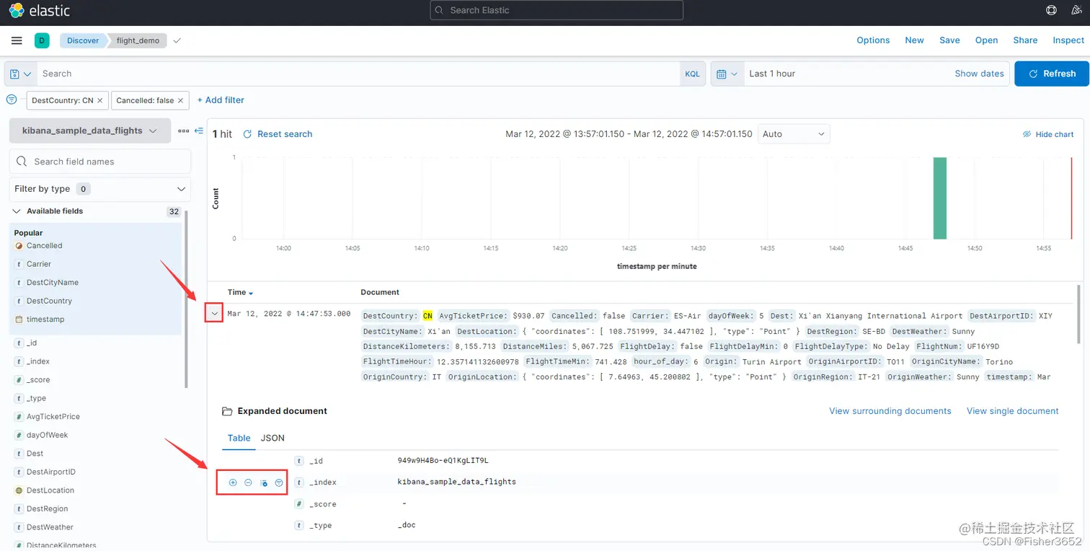Click the KQL Search query field

click(x=358, y=74)
